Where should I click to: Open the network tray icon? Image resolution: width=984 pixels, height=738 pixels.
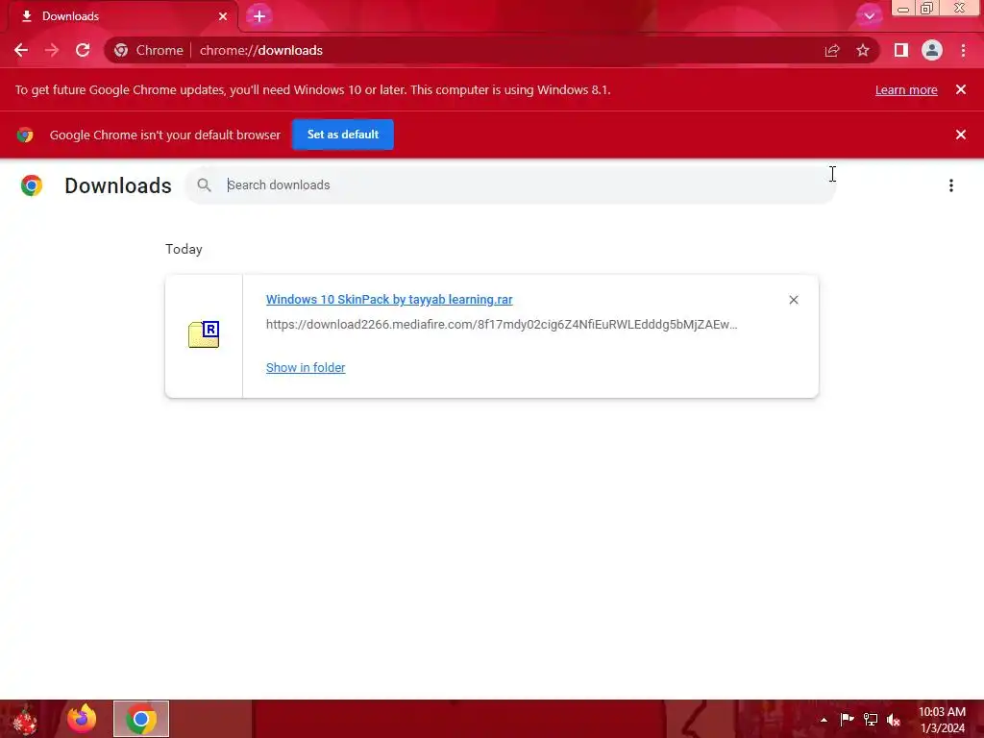pos(871,719)
